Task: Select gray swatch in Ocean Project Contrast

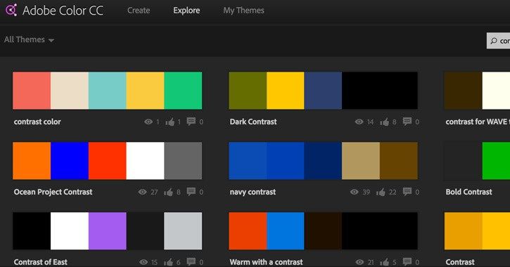Action: pos(183,161)
